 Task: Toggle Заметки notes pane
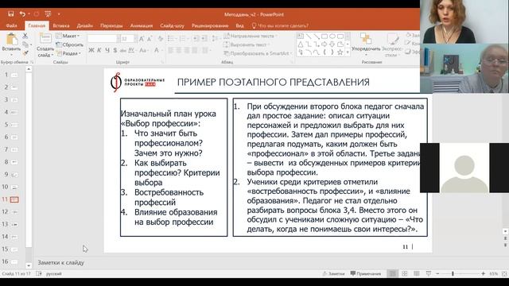(333, 273)
